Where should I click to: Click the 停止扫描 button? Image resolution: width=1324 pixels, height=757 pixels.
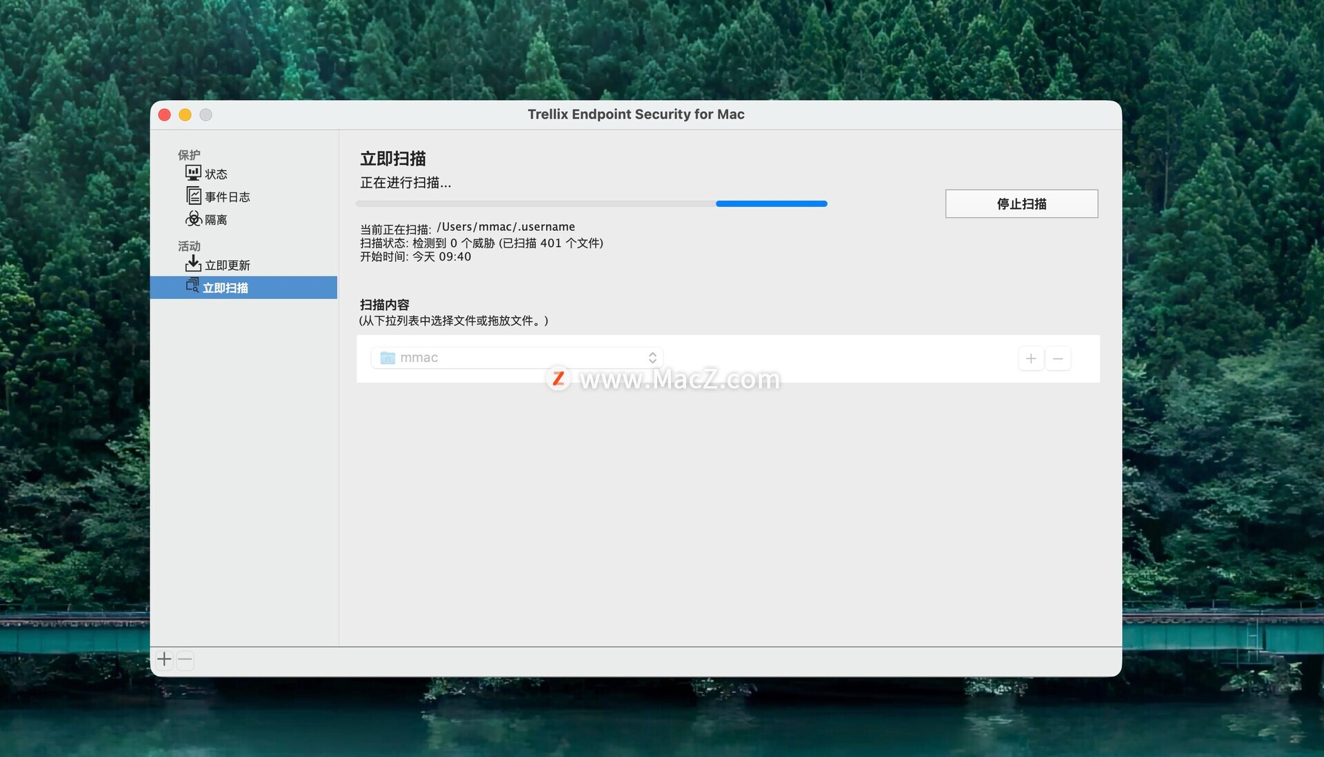(x=1021, y=203)
